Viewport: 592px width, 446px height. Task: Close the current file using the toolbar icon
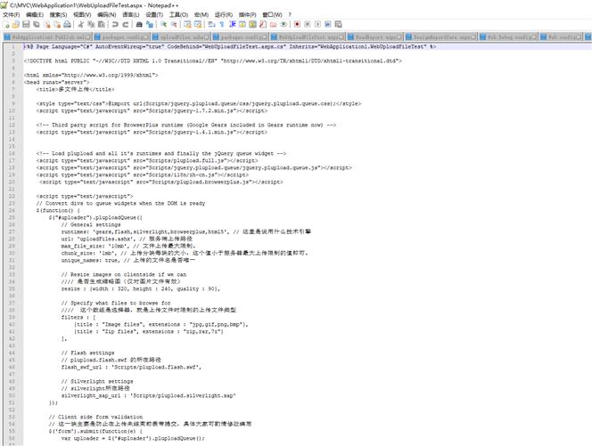(47, 25)
